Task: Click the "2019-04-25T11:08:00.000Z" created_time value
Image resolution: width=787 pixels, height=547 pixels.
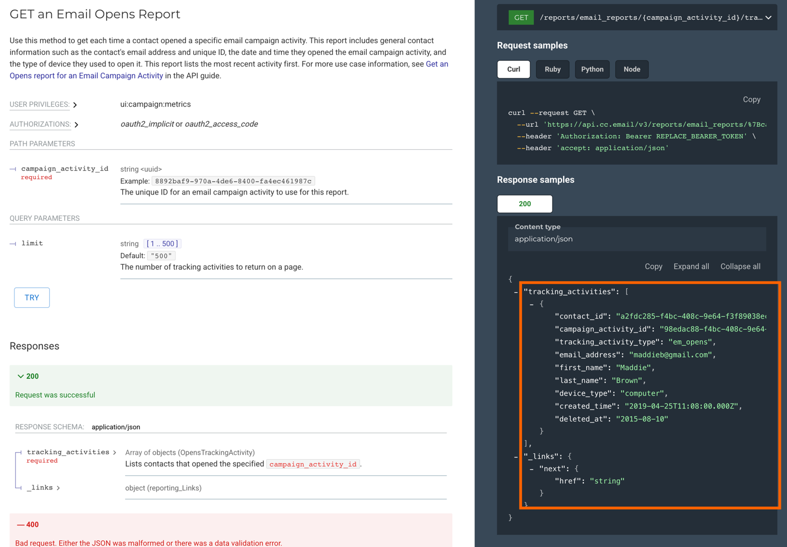Action: [x=682, y=406]
